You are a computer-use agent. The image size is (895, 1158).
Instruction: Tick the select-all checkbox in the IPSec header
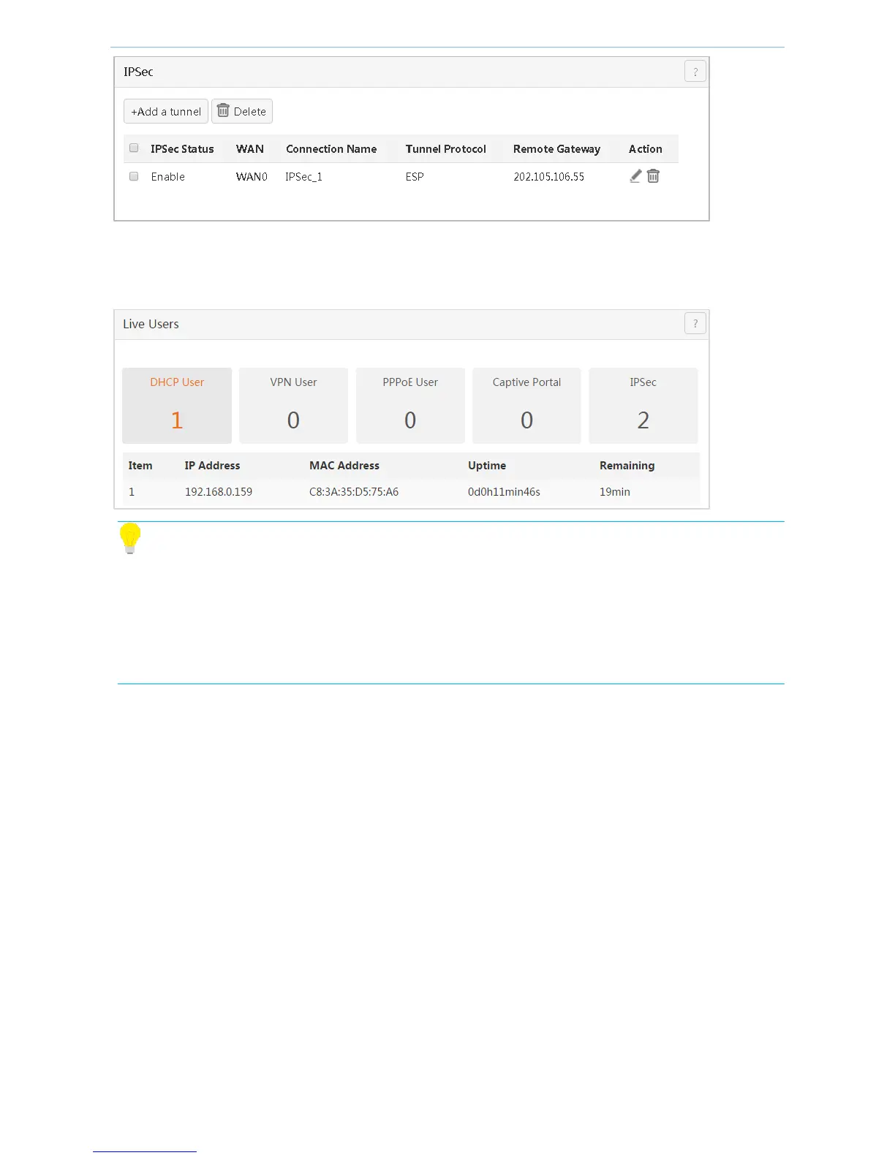point(134,148)
